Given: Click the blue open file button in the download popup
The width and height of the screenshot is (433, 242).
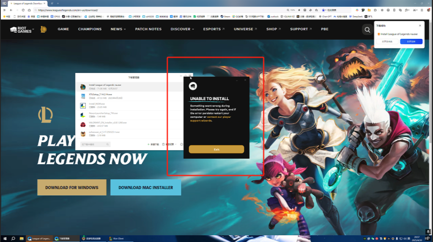Looking at the screenshot, I should pos(411,41).
